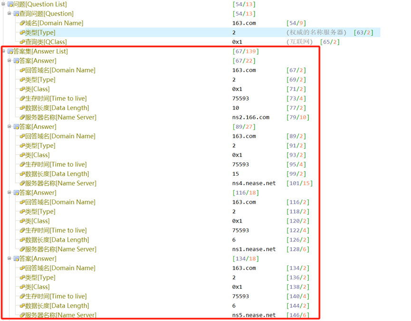The height and width of the screenshot is (321, 411).
Task: Select the Data Length row at offset 126/2
Action: pyautogui.click(x=57, y=240)
